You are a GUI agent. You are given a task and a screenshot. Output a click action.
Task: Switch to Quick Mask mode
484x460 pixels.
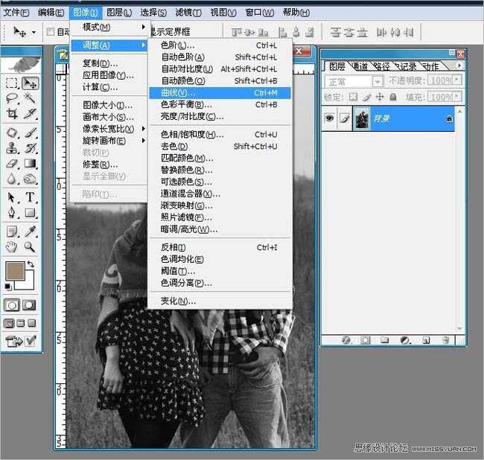coord(29,305)
